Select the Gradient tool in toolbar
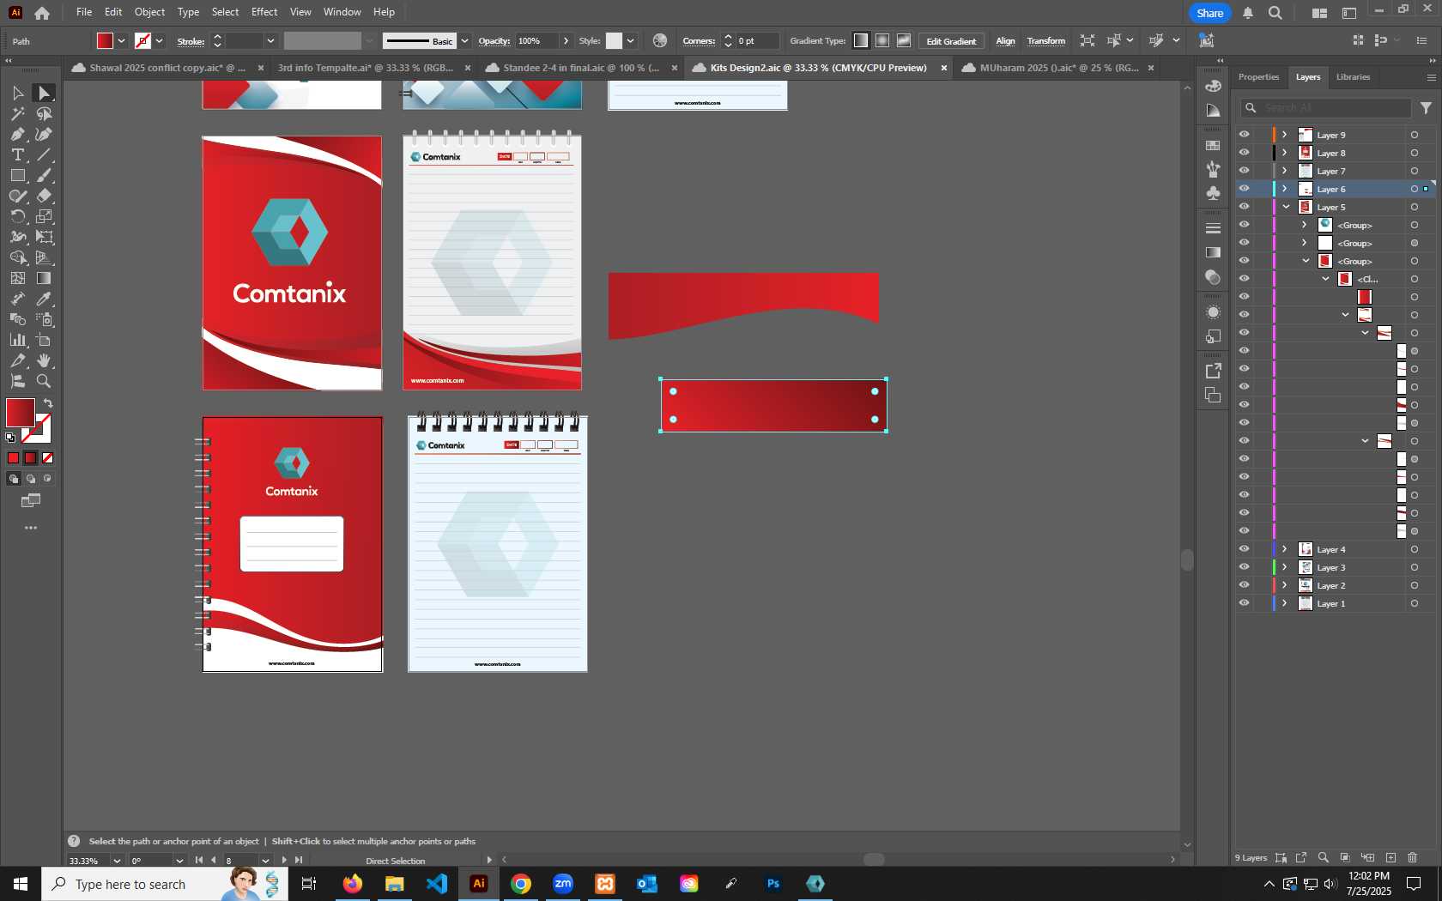Screen dimensions: 1442x901 coord(44,278)
